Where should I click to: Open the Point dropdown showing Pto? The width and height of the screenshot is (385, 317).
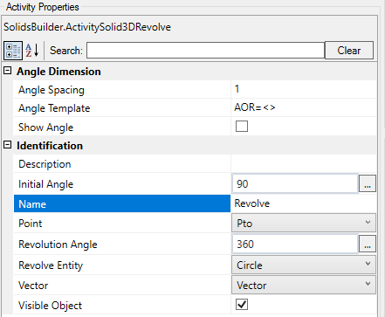[304, 223]
